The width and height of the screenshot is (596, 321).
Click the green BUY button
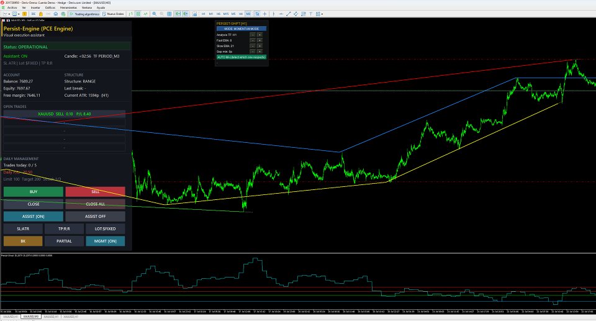[34, 192]
